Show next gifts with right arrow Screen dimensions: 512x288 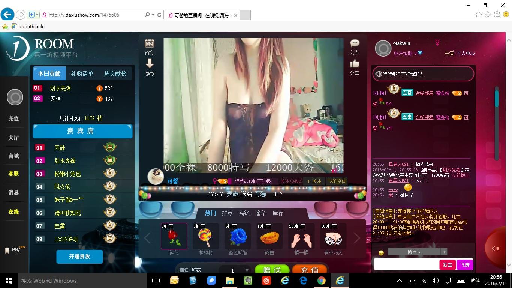(356, 238)
